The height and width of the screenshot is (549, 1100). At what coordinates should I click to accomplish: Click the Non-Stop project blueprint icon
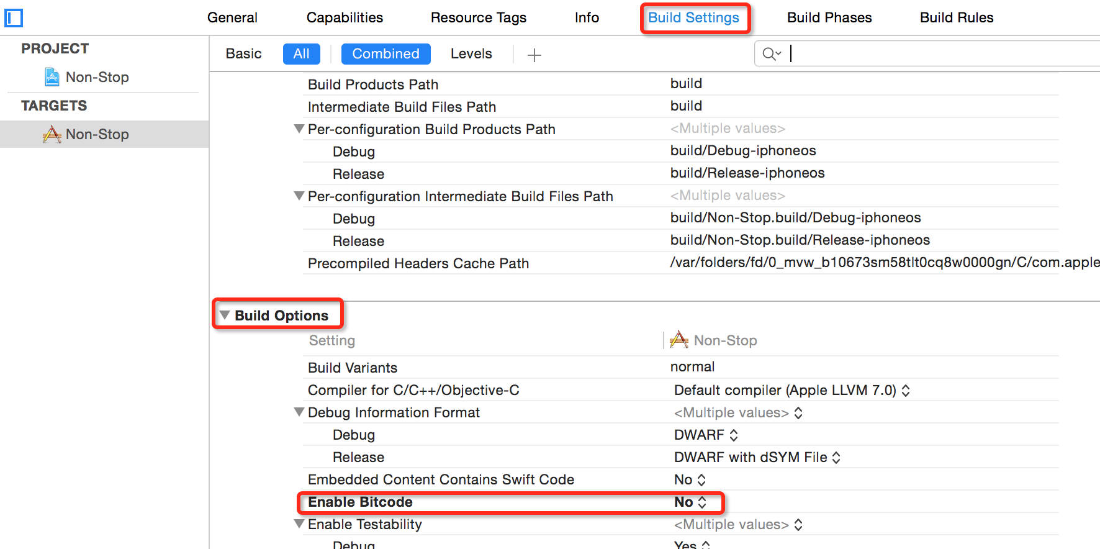tap(52, 77)
